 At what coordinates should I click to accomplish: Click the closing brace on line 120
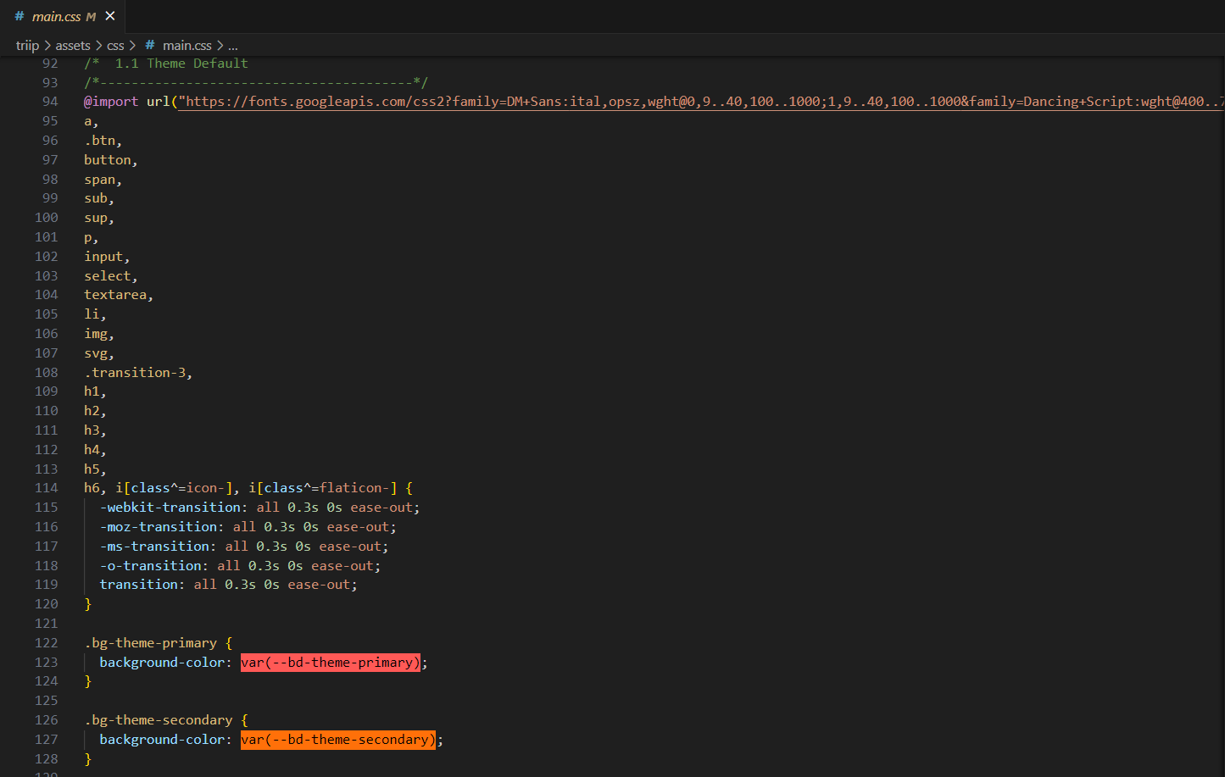[87, 604]
